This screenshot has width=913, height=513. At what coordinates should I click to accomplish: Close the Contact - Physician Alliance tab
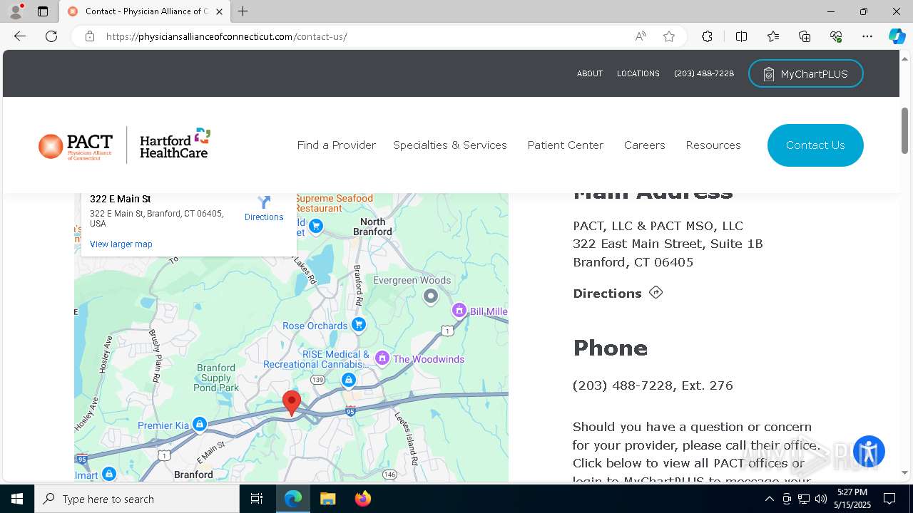click(x=219, y=11)
